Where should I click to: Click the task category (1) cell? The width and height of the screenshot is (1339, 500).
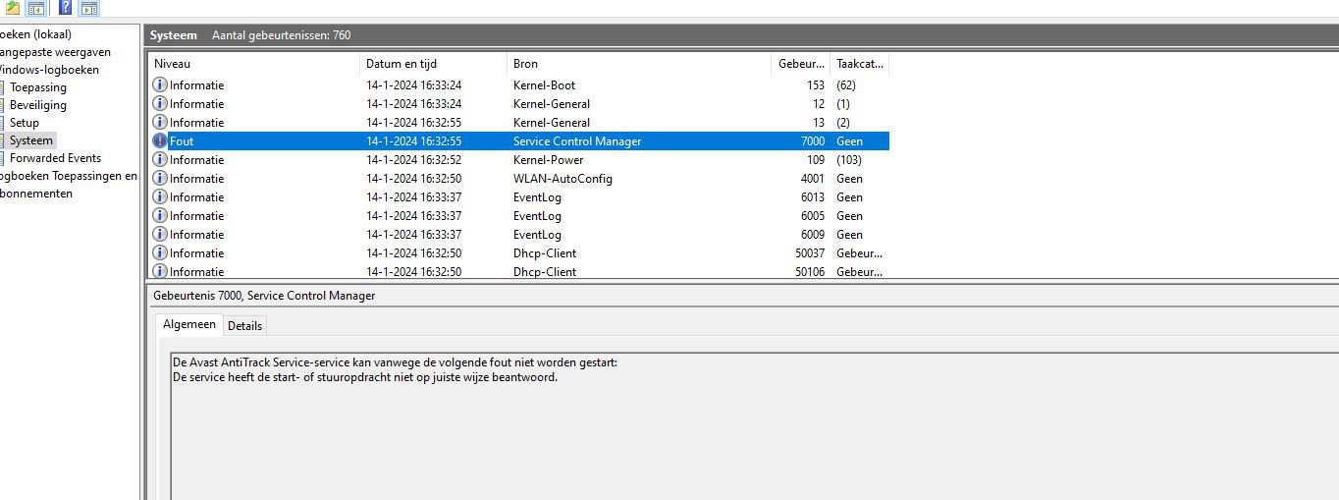843,104
